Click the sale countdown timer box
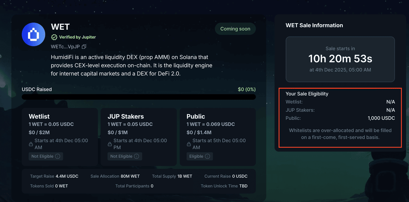This screenshot has width=409, height=202. point(340,59)
